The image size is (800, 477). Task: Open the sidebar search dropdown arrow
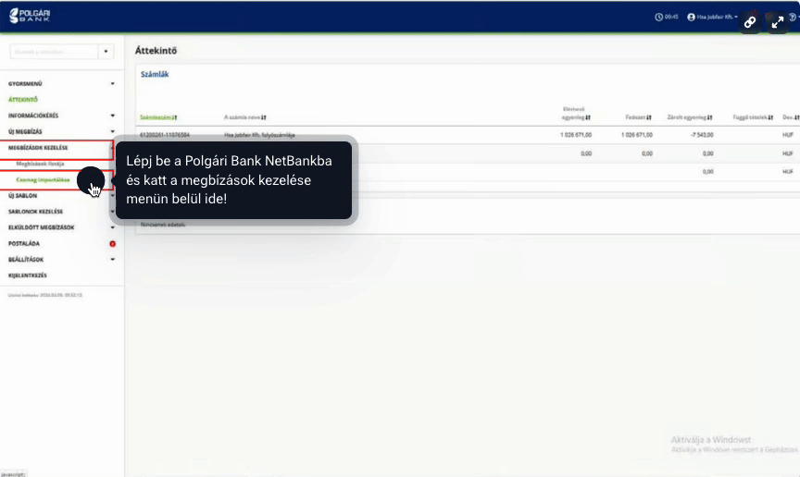click(x=106, y=52)
